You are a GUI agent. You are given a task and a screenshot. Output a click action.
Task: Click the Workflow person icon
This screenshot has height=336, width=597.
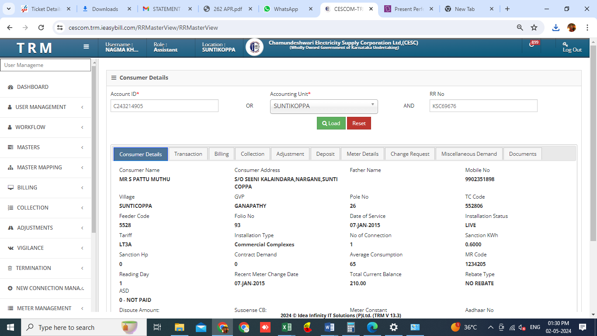point(10,127)
